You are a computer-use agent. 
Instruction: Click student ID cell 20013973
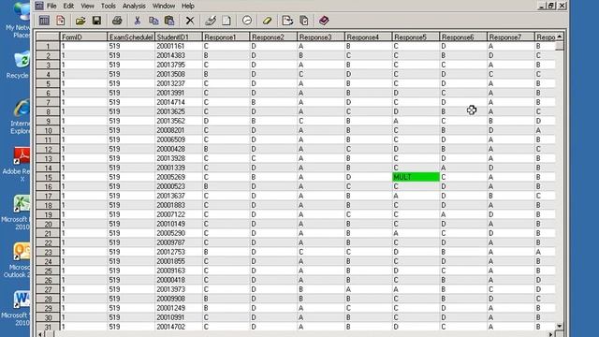[179, 289]
